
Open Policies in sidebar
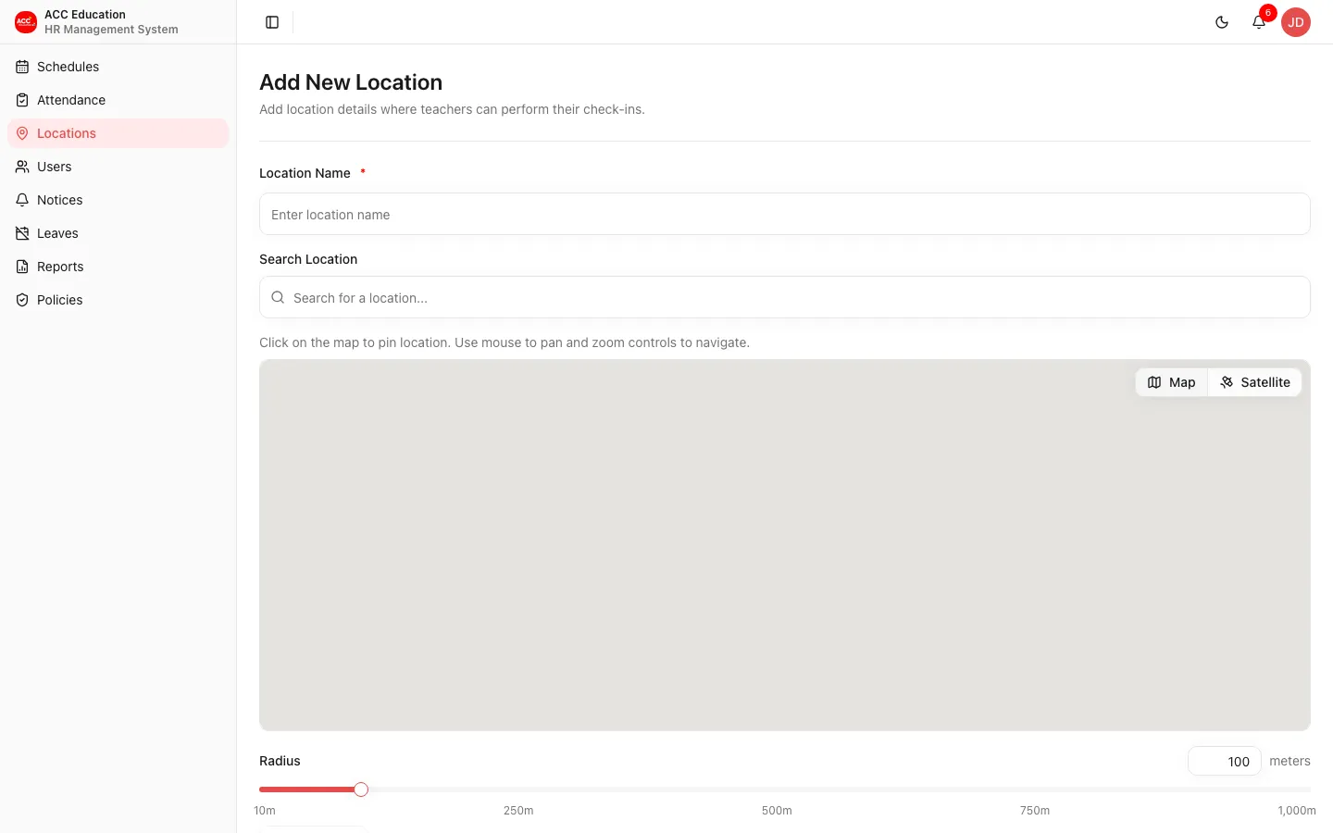[118, 300]
